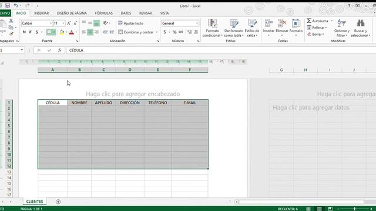Viewport: 376px width, 211px height.
Task: Expand the Combinar y centrar arrow
Action: click(157, 32)
